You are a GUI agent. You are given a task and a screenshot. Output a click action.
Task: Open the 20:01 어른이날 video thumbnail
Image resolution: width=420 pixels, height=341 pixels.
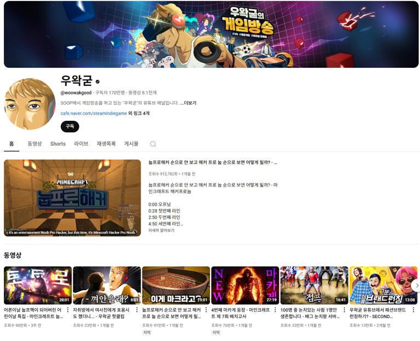pos(38,285)
